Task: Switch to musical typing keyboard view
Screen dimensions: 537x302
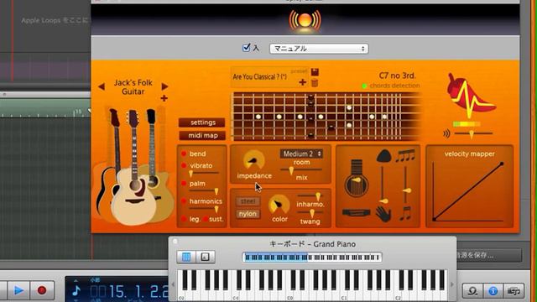Action: point(205,257)
